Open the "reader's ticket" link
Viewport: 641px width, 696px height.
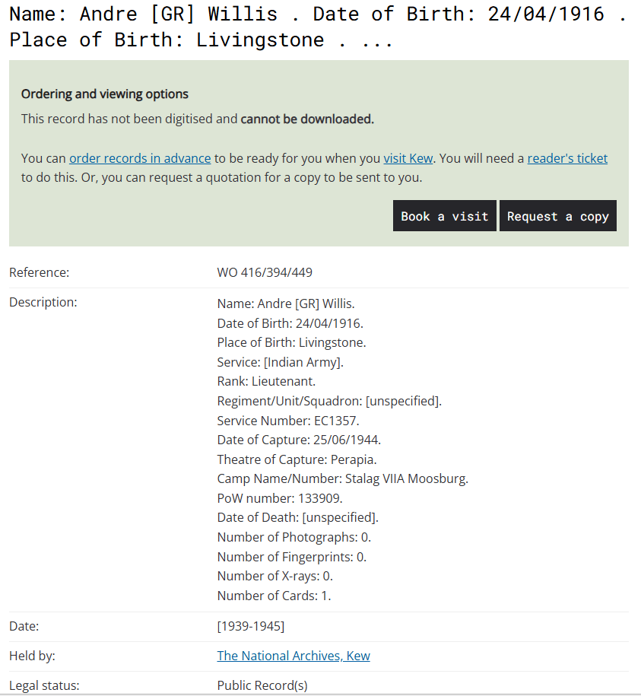(x=567, y=158)
